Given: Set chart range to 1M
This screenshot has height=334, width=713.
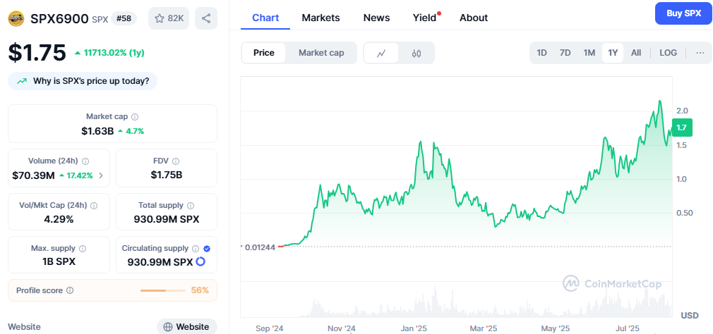Looking at the screenshot, I should [x=589, y=53].
